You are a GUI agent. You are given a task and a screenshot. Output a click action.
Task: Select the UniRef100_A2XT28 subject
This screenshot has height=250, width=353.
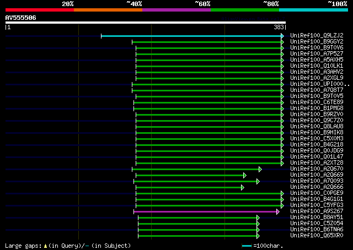pos(317,163)
